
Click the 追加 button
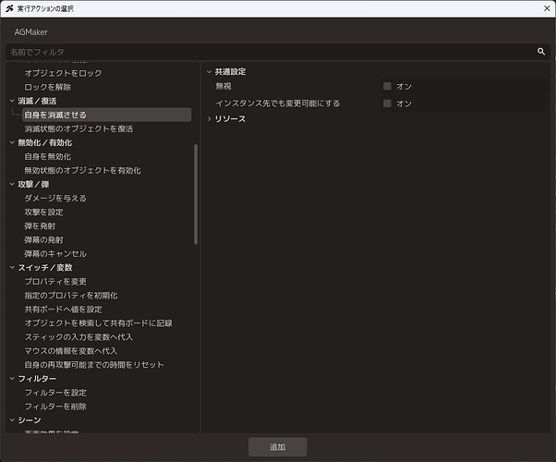pyautogui.click(x=277, y=447)
